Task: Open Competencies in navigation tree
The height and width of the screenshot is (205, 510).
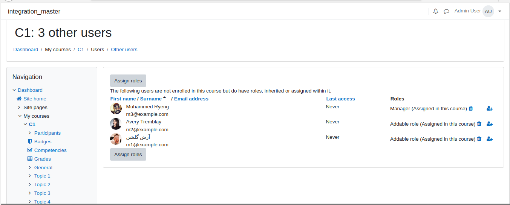Action: click(50, 150)
